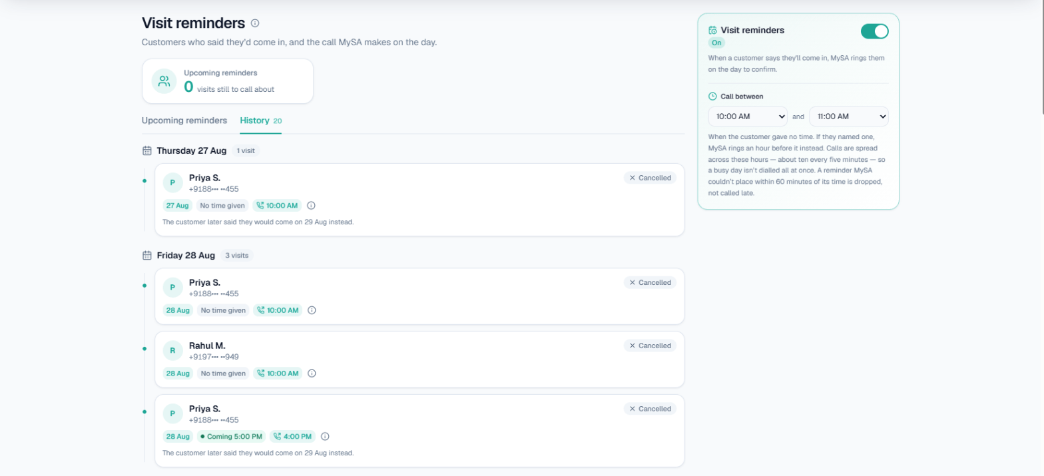Image resolution: width=1044 pixels, height=476 pixels.
Task: Click the 4:00 PM call time chip
Action: pos(292,437)
